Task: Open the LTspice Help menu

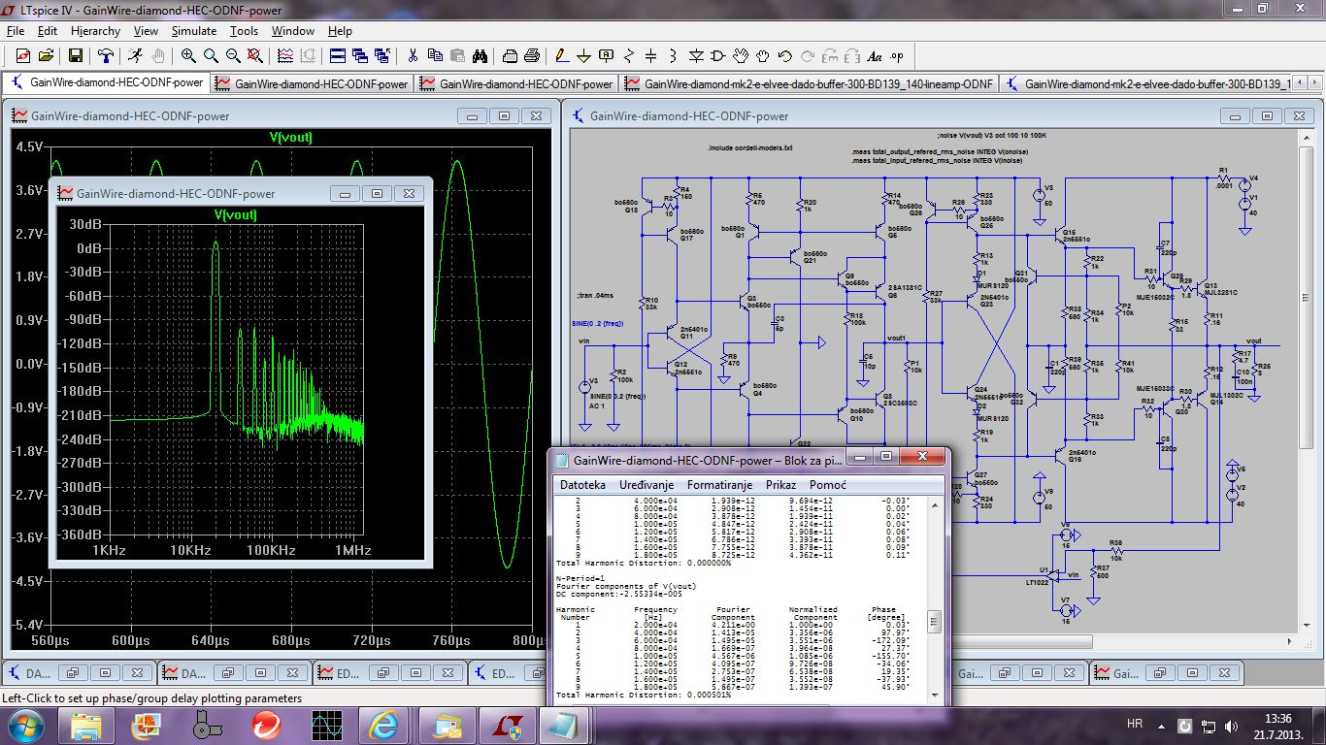Action: click(x=340, y=31)
